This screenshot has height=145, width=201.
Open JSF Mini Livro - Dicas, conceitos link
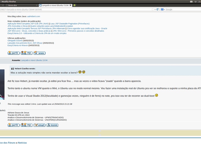click(x=29, y=31)
